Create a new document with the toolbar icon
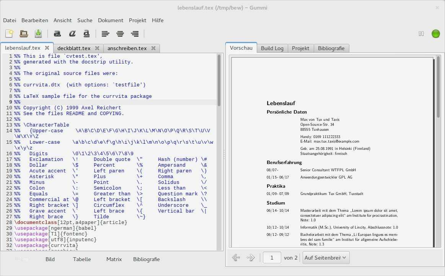Screen dimensions: 445x276 click(9, 34)
